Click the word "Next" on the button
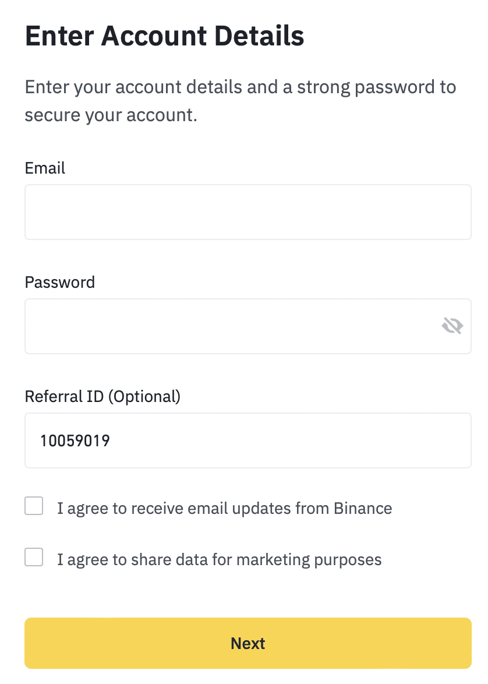 pyautogui.click(x=247, y=643)
